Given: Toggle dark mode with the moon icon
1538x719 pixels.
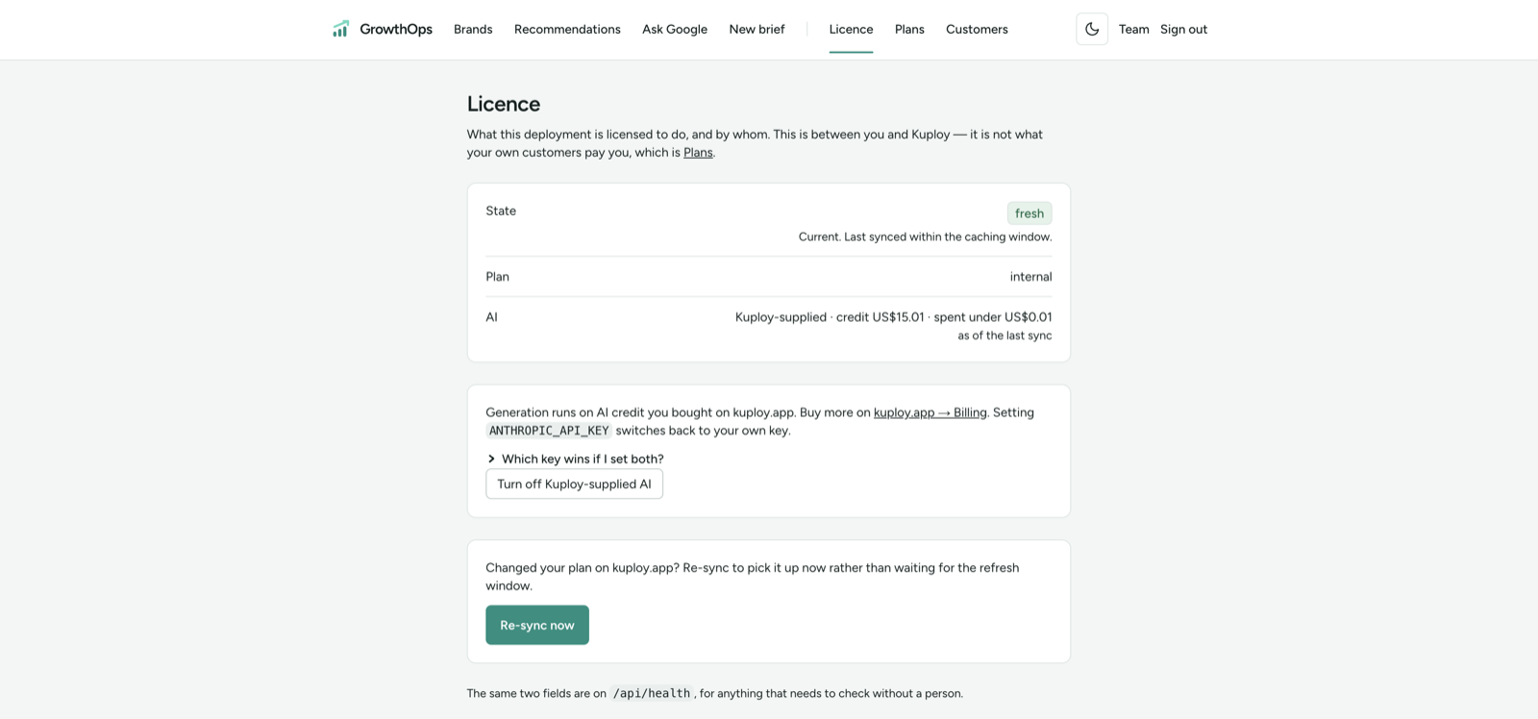Looking at the screenshot, I should [1092, 29].
